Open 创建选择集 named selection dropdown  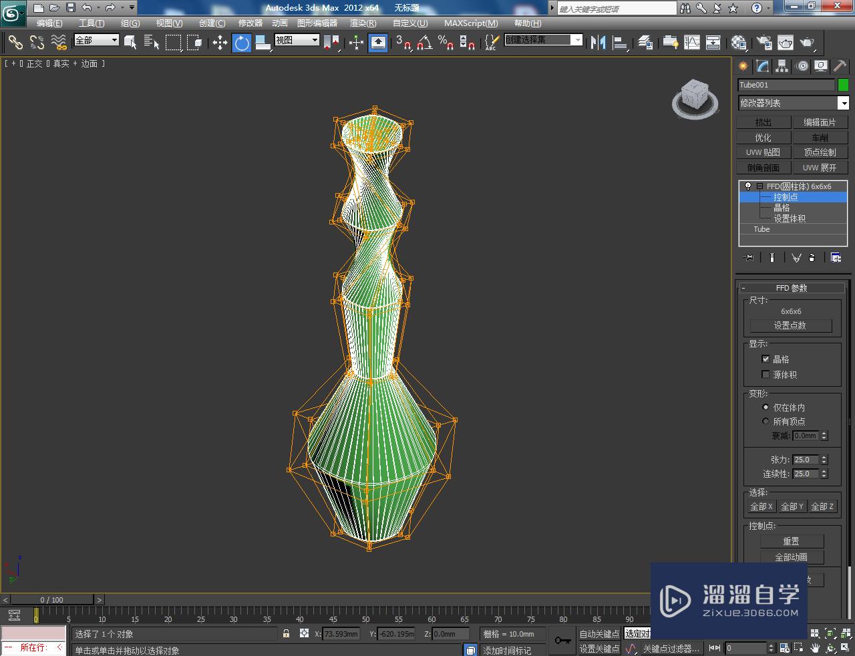click(543, 40)
